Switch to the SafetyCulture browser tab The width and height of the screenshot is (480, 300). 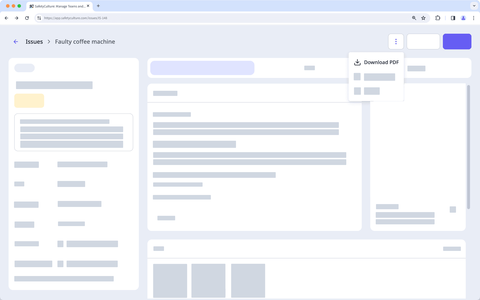57,6
